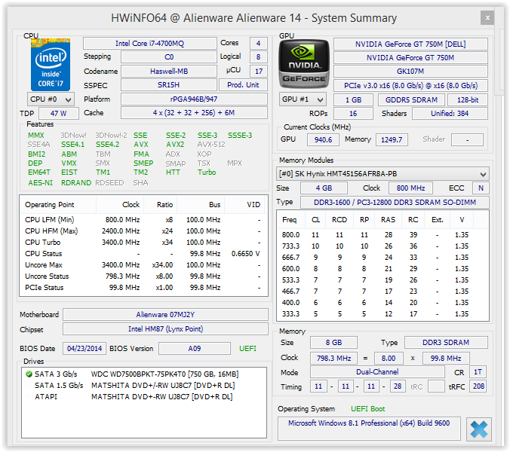Image resolution: width=510 pixels, height=452 pixels.
Task: Click the NVIDIA GeForce GT 750M [DELL] field
Action: click(x=410, y=44)
